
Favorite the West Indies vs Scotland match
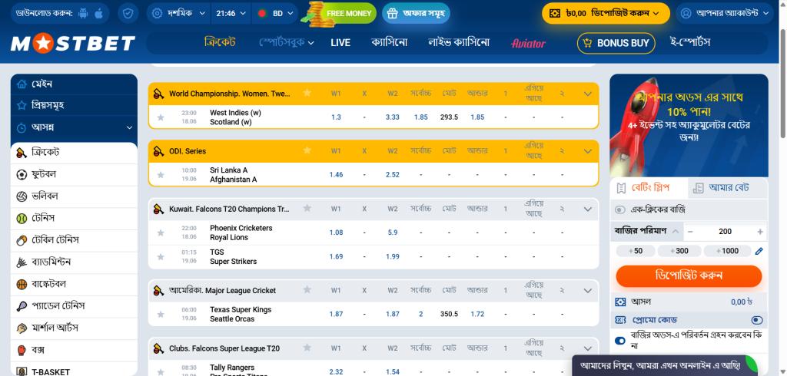[x=161, y=117]
